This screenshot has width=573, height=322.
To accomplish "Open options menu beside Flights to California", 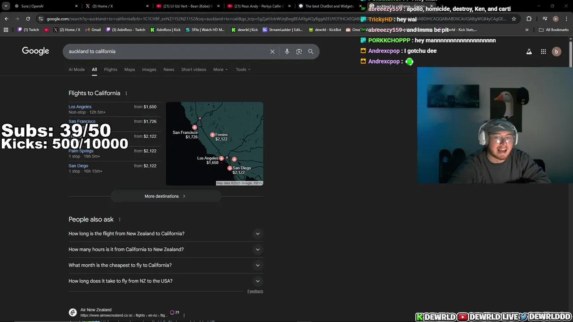I will click(x=126, y=93).
